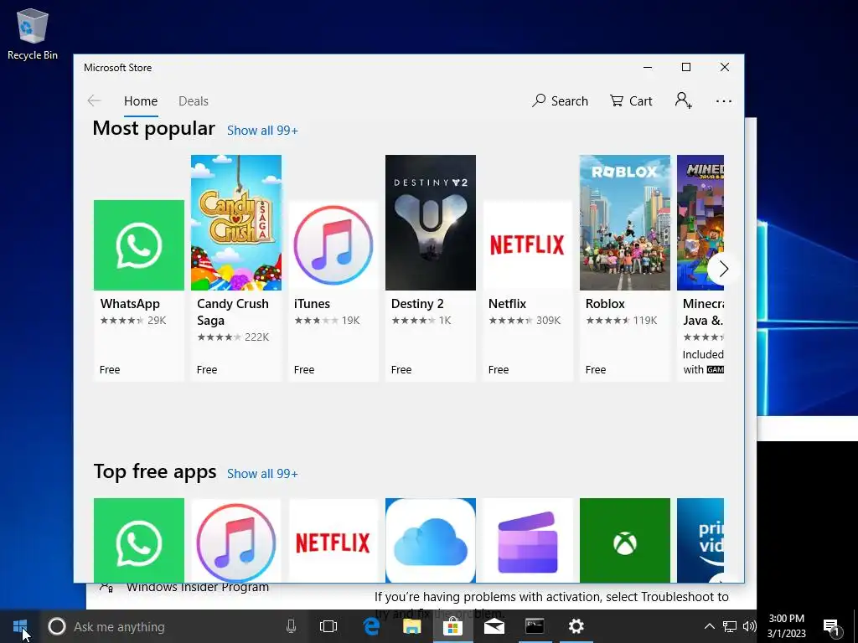
Task: Click the sign-in account icon
Action: click(x=683, y=100)
